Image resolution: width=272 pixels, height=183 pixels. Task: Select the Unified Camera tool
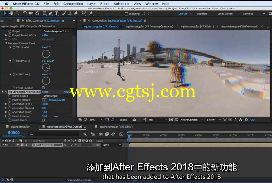click(x=31, y=13)
